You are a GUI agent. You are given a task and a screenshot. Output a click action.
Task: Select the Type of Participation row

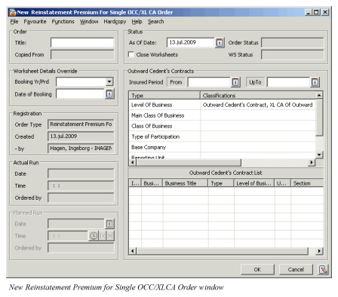tap(223, 136)
